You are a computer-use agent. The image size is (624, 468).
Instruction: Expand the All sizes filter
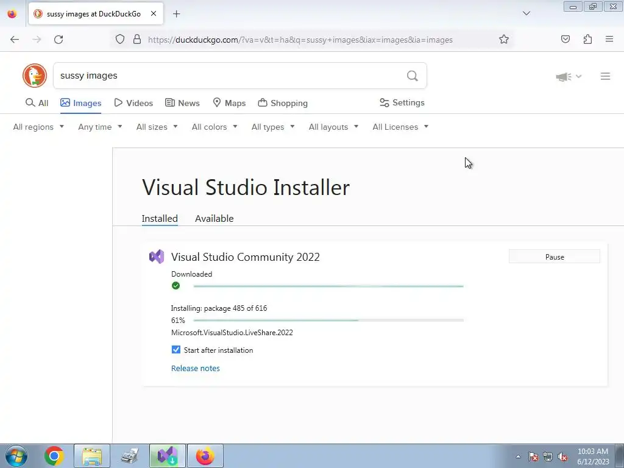click(x=157, y=127)
